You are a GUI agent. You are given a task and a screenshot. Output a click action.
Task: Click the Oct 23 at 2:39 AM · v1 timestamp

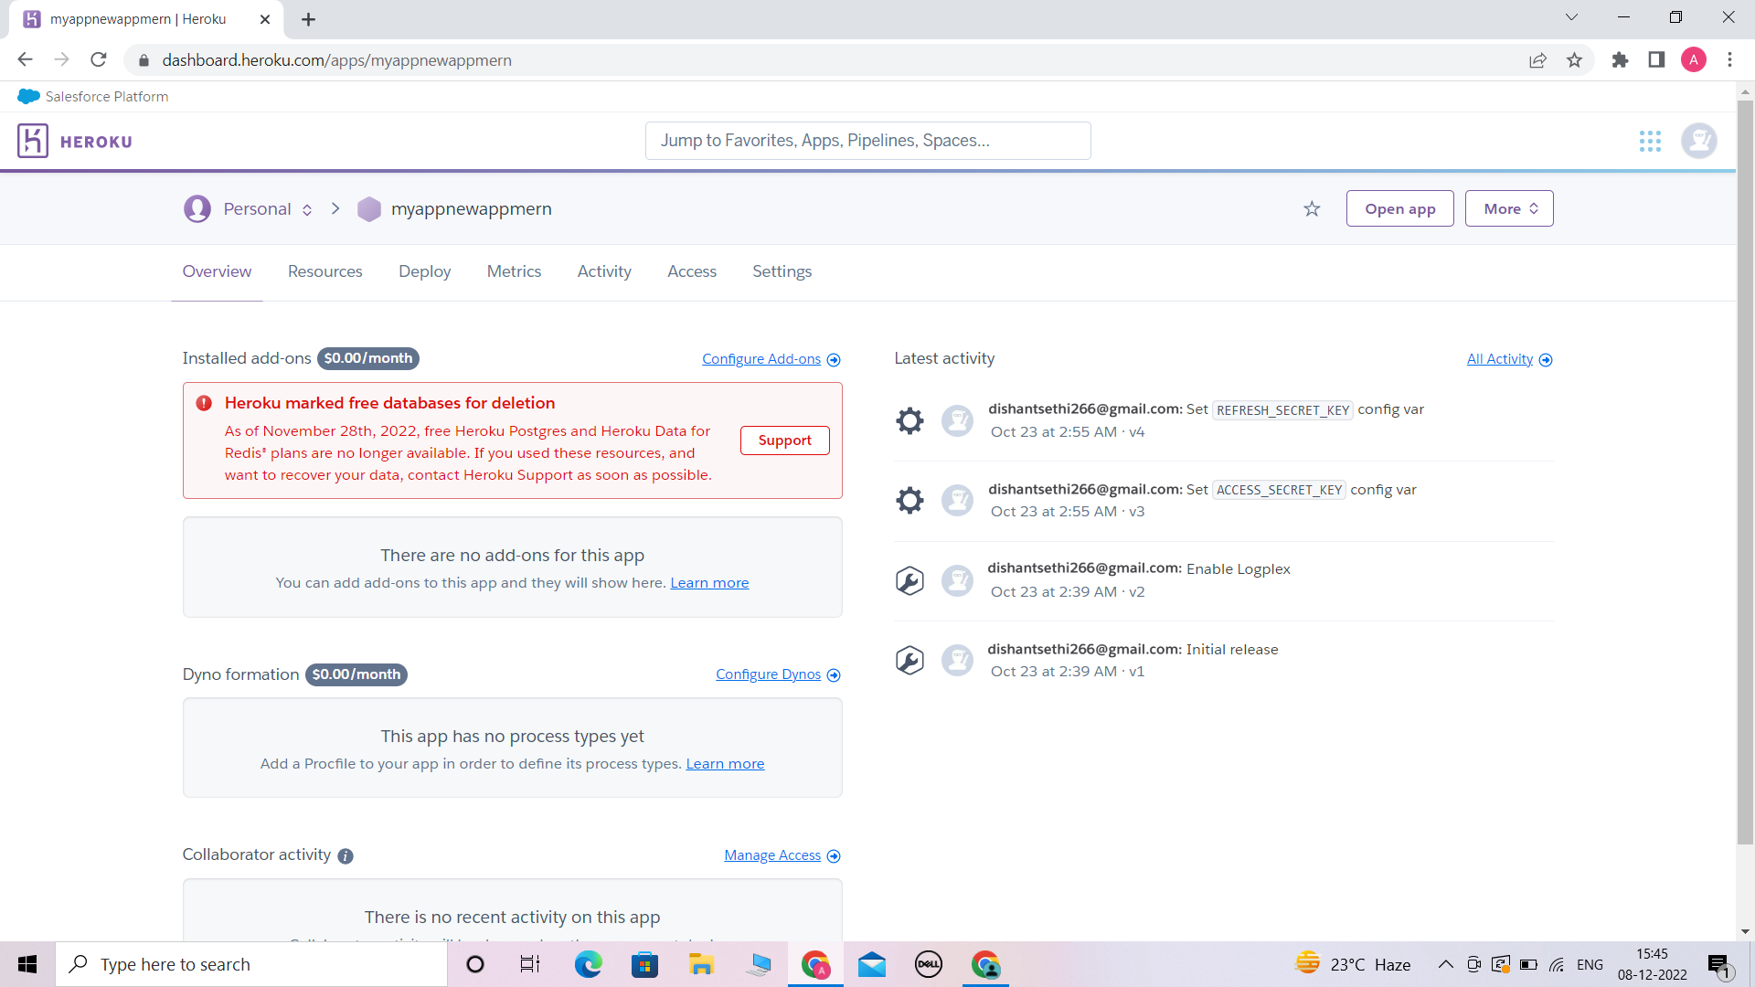point(1067,671)
